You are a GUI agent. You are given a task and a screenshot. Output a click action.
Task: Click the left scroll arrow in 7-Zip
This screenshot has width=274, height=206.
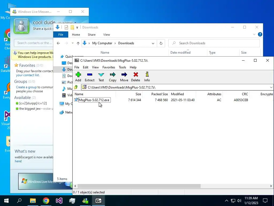[75, 186]
